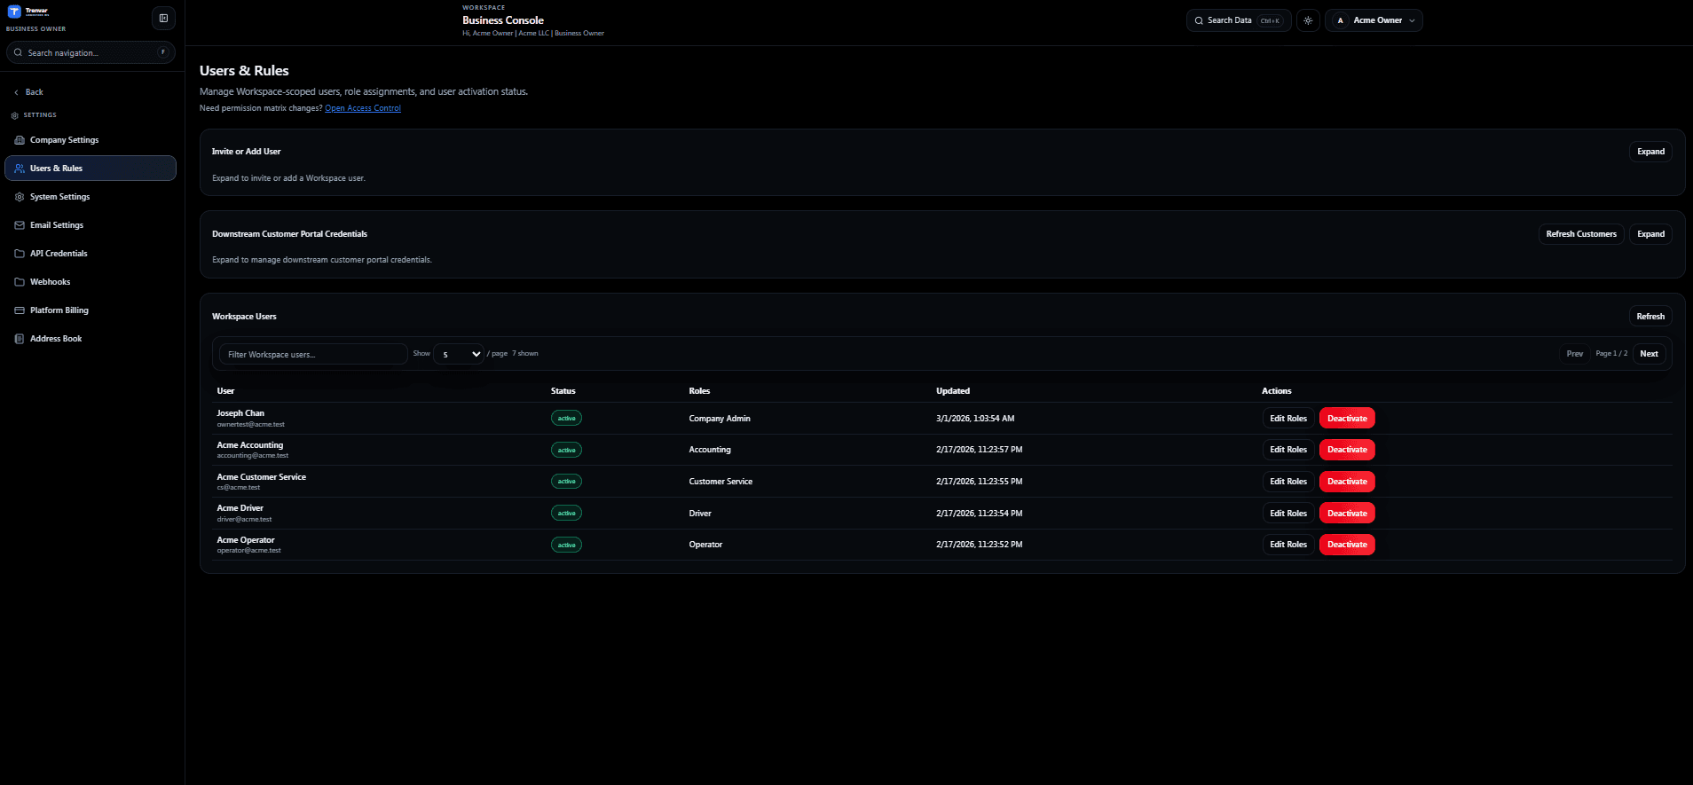Select Users & Rules menu item
This screenshot has height=785, width=1693.
[91, 169]
